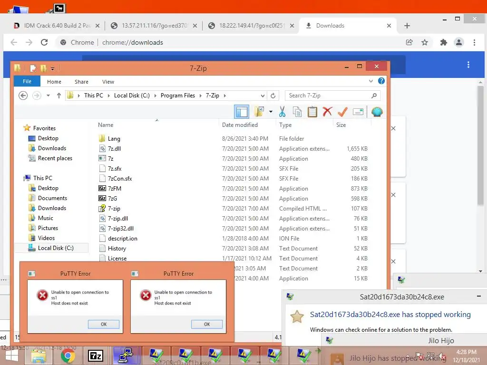Image resolution: width=487 pixels, height=365 pixels.
Task: Click the red X Delete icon
Action: pyautogui.click(x=327, y=111)
